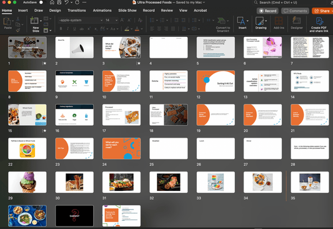Click the Increase Indent icon
The width and height of the screenshot is (333, 229).
click(184, 20)
